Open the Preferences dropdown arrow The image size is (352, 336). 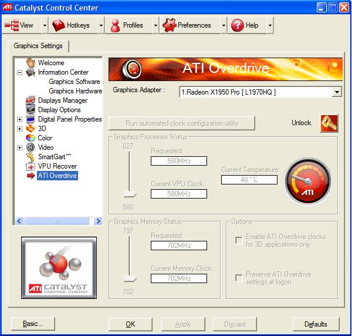click(x=224, y=25)
